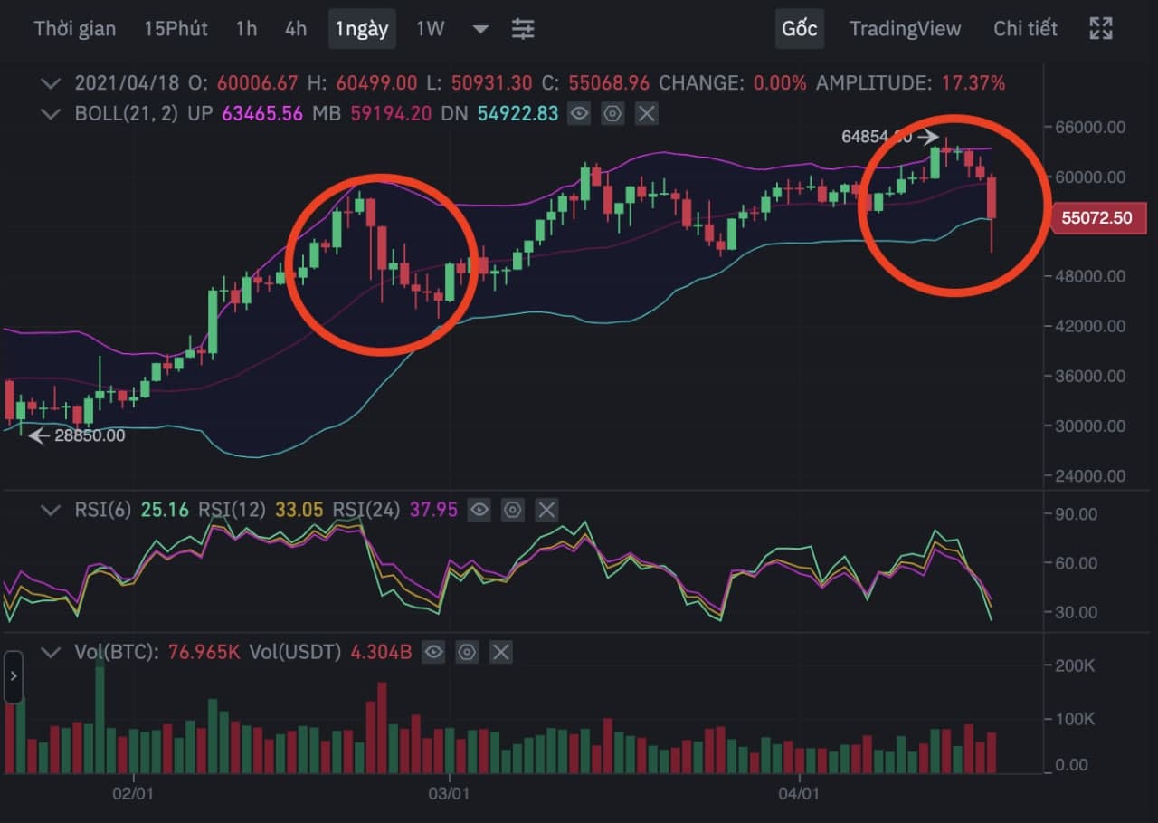Click the Vol(USDT) 4.304B value
The height and width of the screenshot is (823, 1158).
pos(382,651)
